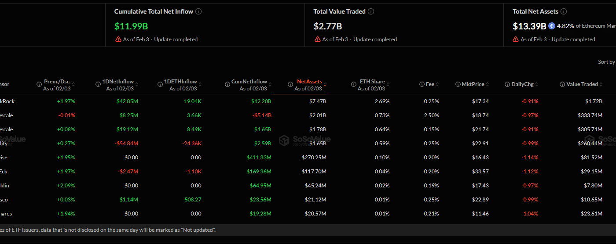Viewport: 616px width, 244px height.
Task: Select the NetAssets column header
Action: click(x=309, y=82)
